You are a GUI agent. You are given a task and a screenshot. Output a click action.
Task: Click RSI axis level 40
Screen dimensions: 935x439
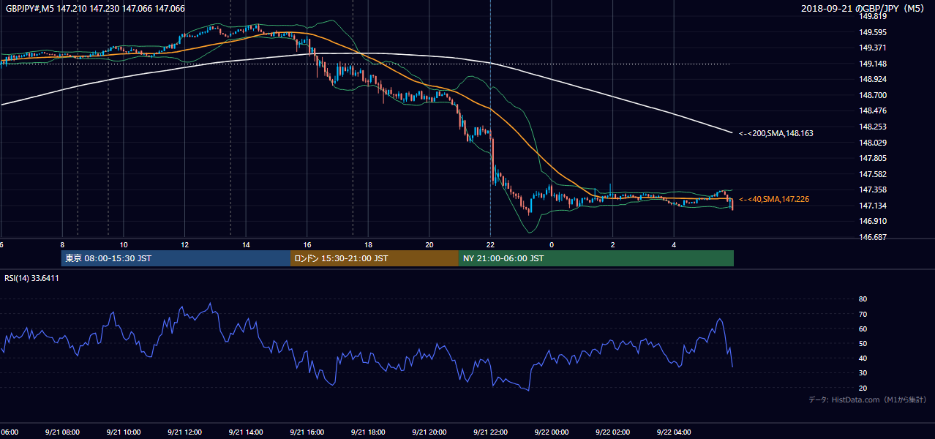[x=863, y=358]
